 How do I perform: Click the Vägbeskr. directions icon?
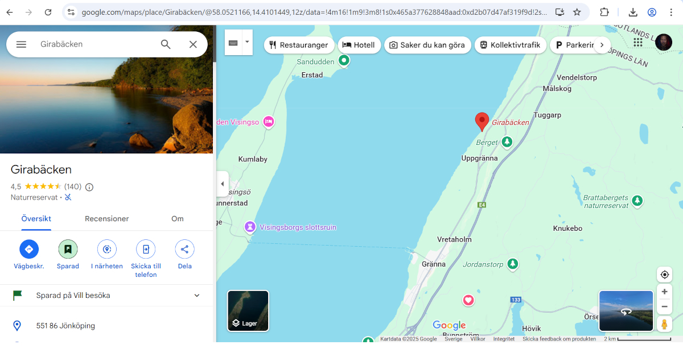pos(29,249)
